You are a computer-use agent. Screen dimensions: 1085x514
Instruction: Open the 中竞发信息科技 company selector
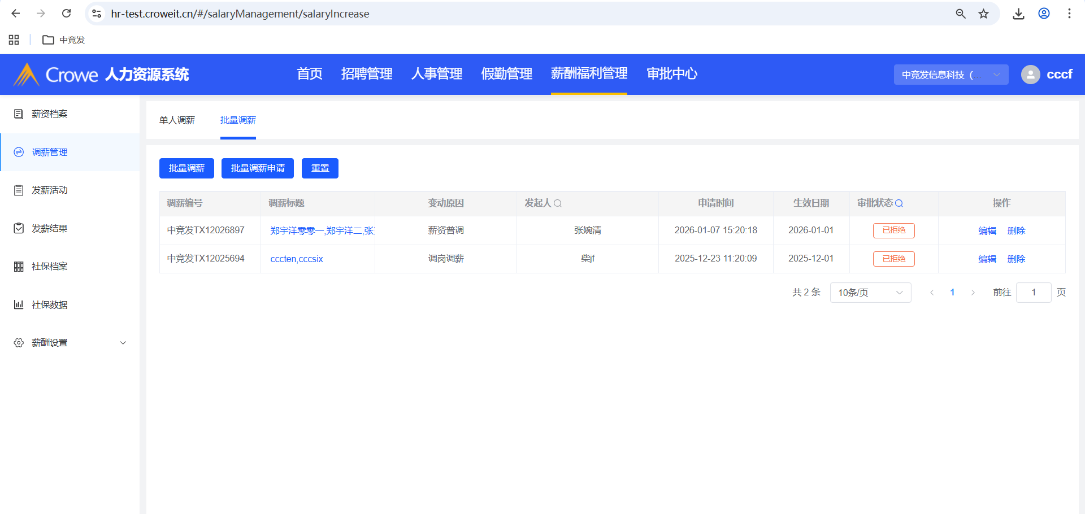click(951, 75)
